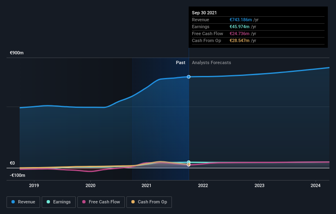
Task: Select the 2020 x-axis label
Action: pyautogui.click(x=90, y=185)
